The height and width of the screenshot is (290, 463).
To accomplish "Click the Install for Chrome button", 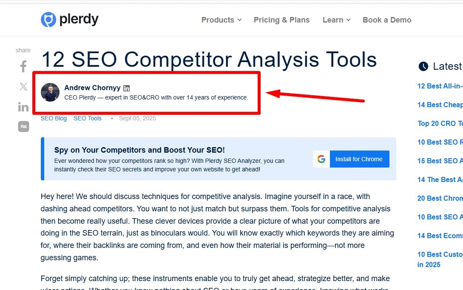I will pos(359,159).
